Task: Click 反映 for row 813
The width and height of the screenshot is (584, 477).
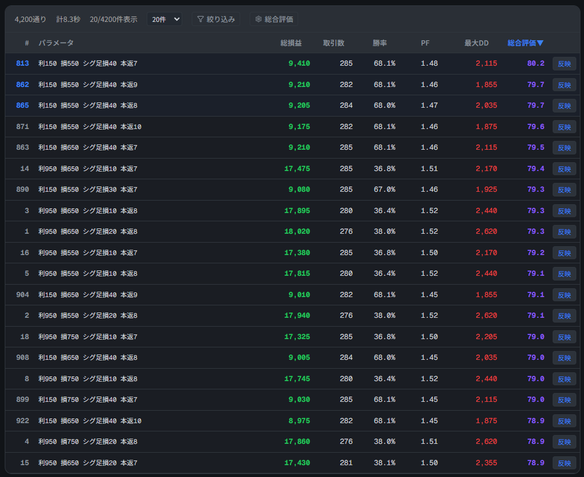Action: 564,64
